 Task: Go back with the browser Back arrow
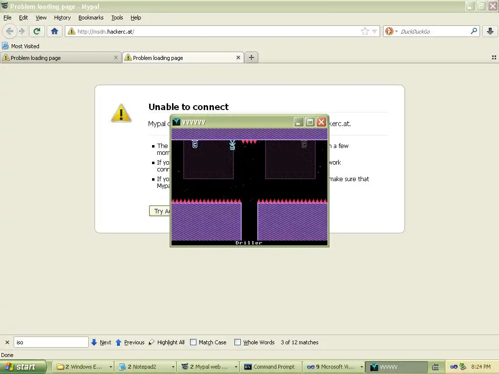click(x=10, y=31)
